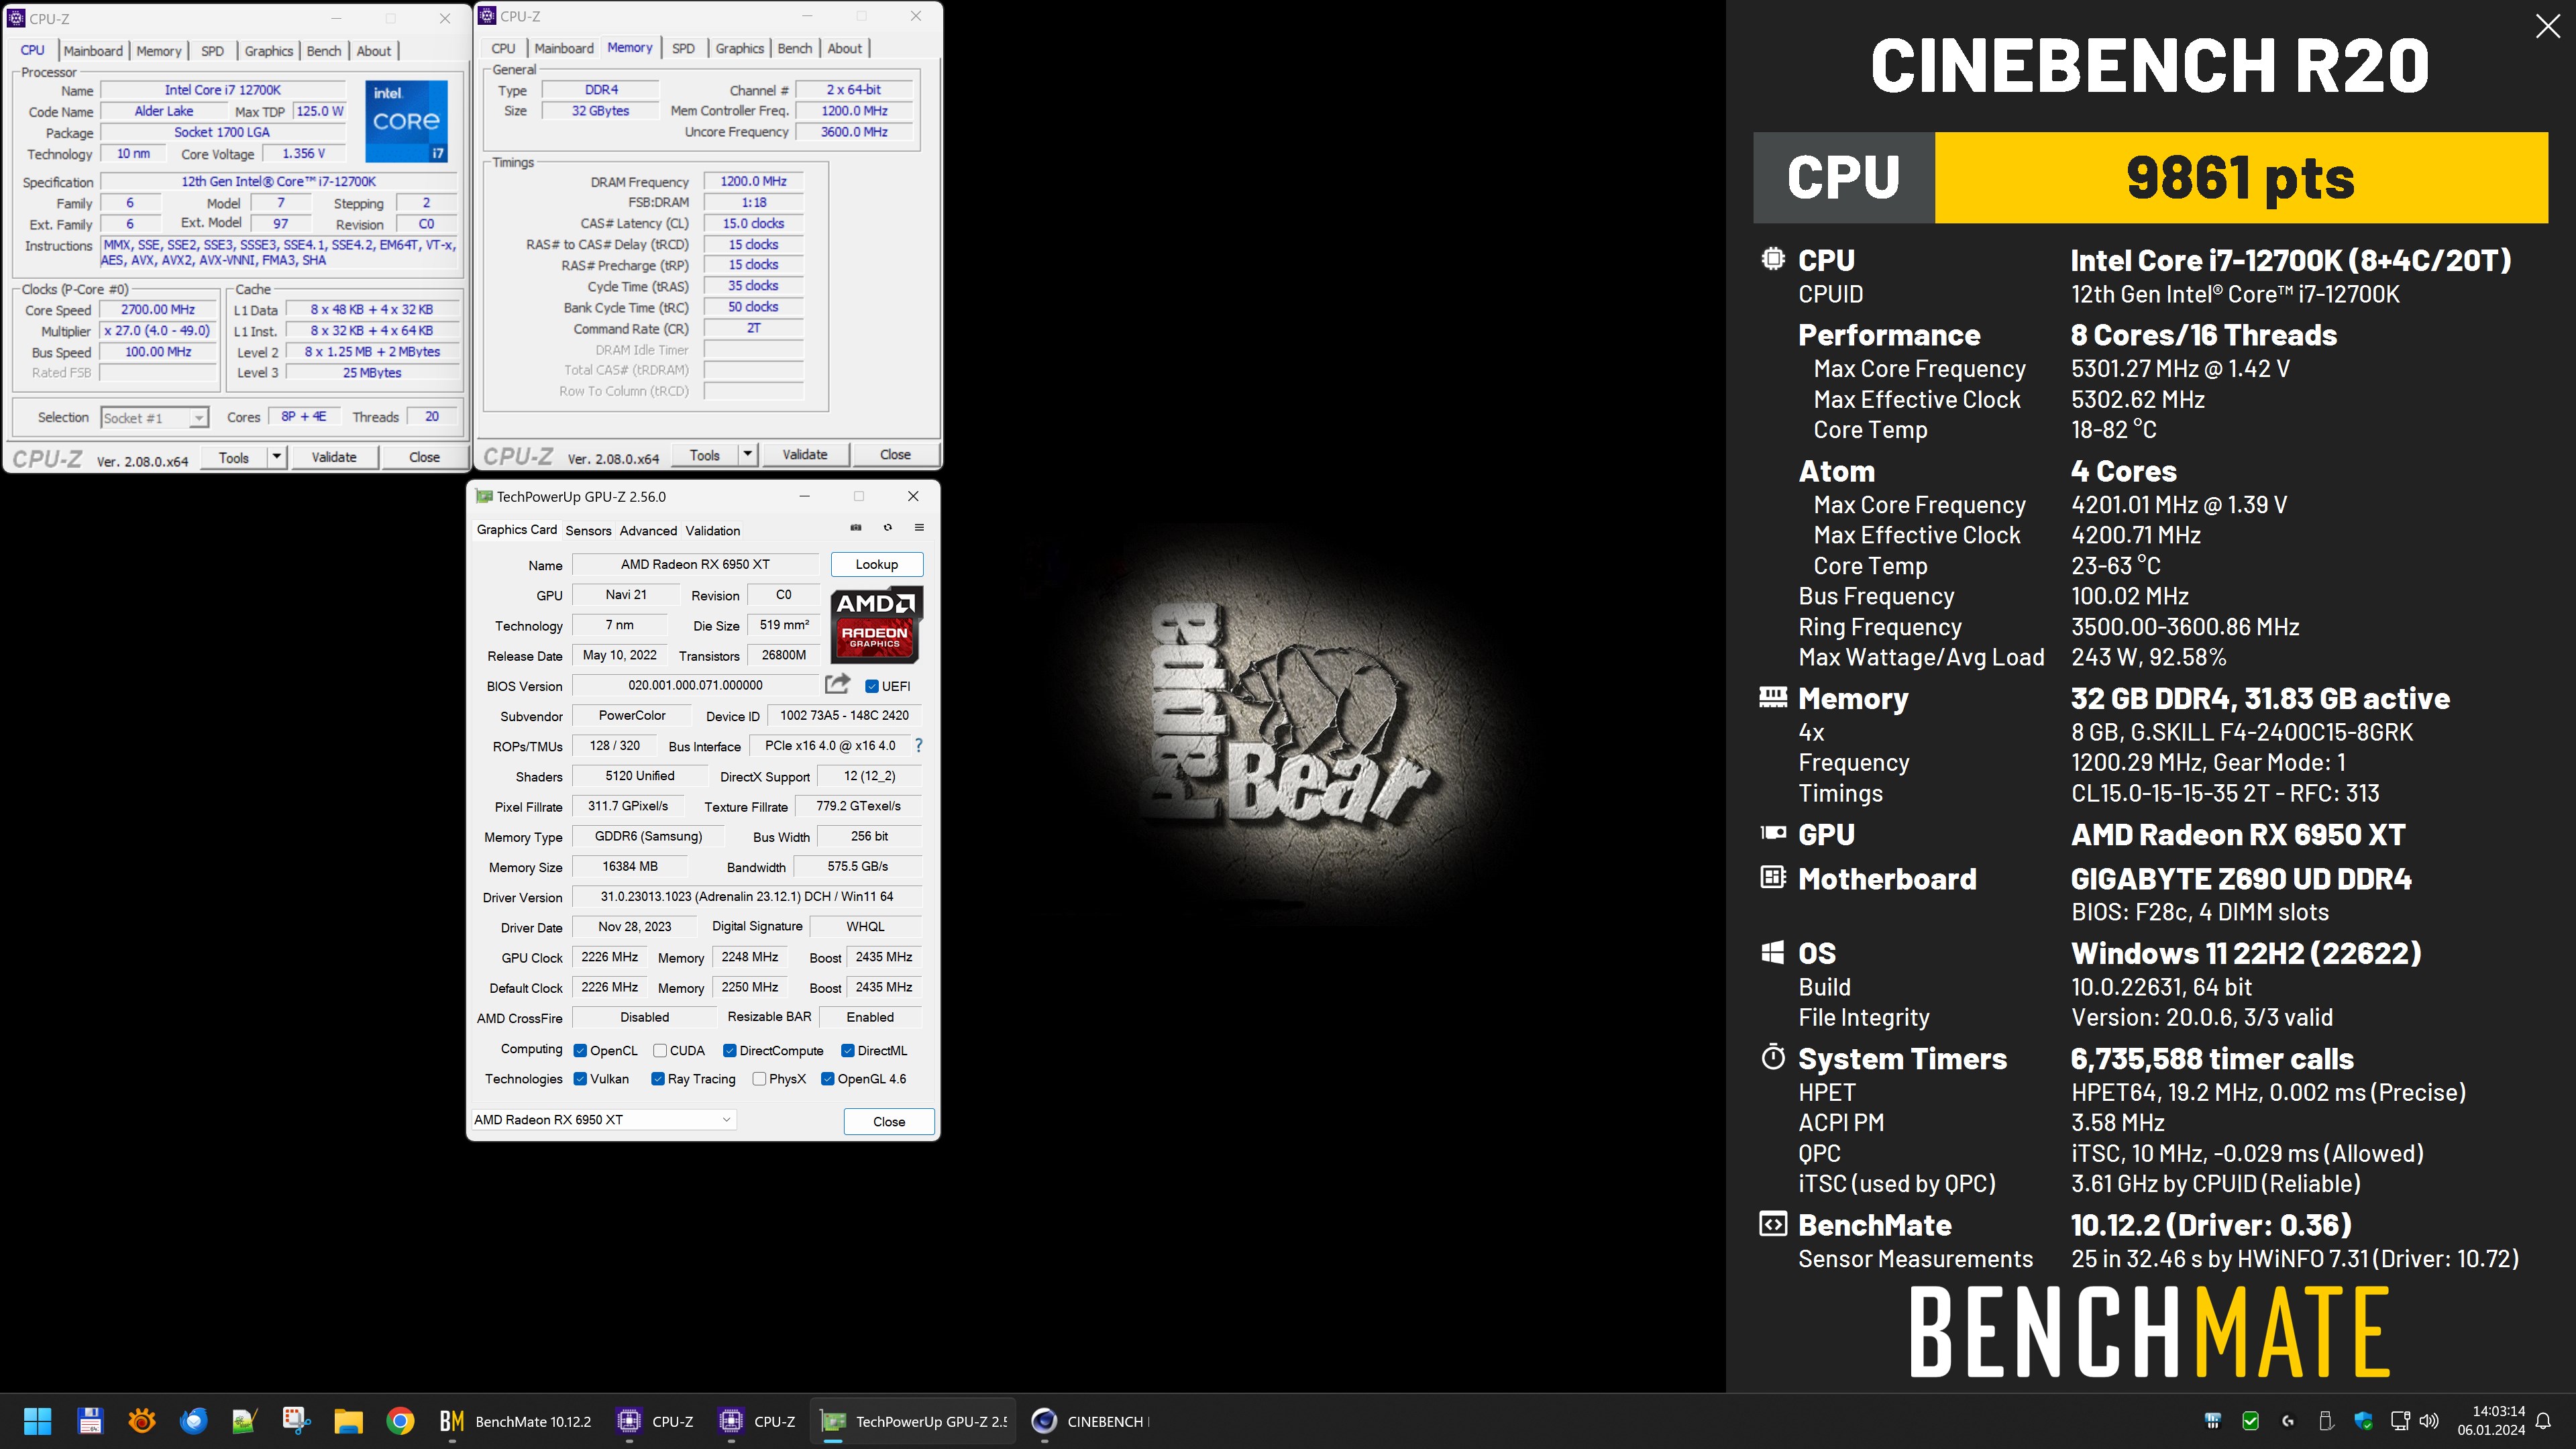The image size is (2576, 1449).
Task: Toggle the DirectCompute checkbox
Action: 730,1050
